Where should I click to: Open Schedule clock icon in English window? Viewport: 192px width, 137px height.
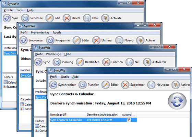(x=25, y=18)
